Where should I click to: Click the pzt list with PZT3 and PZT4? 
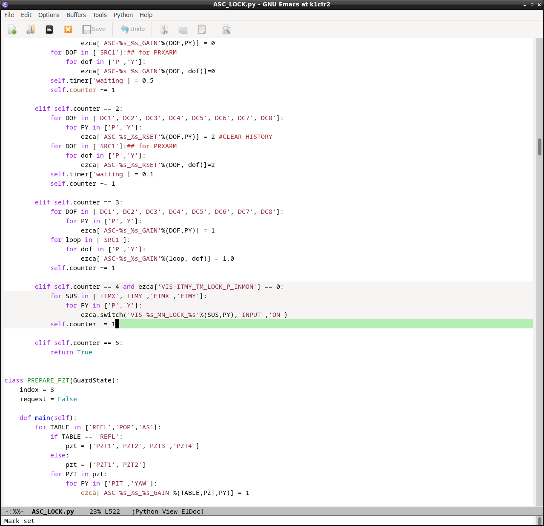[132, 446]
